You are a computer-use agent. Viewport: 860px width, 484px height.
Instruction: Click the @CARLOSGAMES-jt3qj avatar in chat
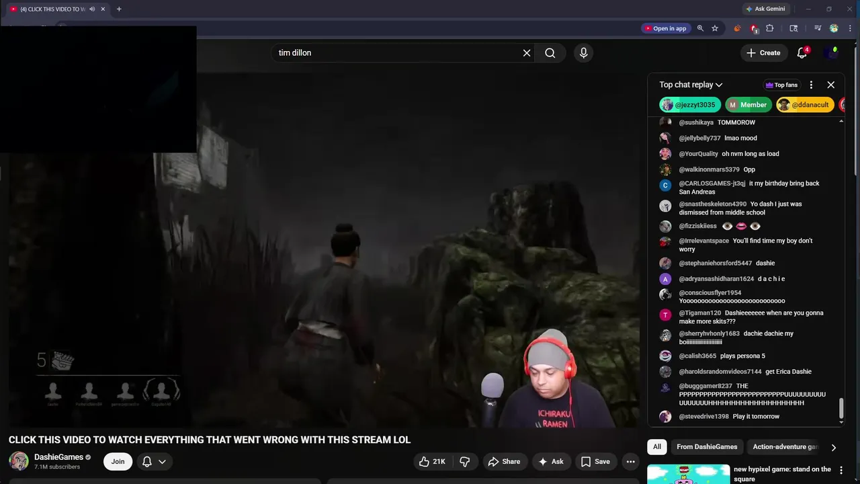665,186
